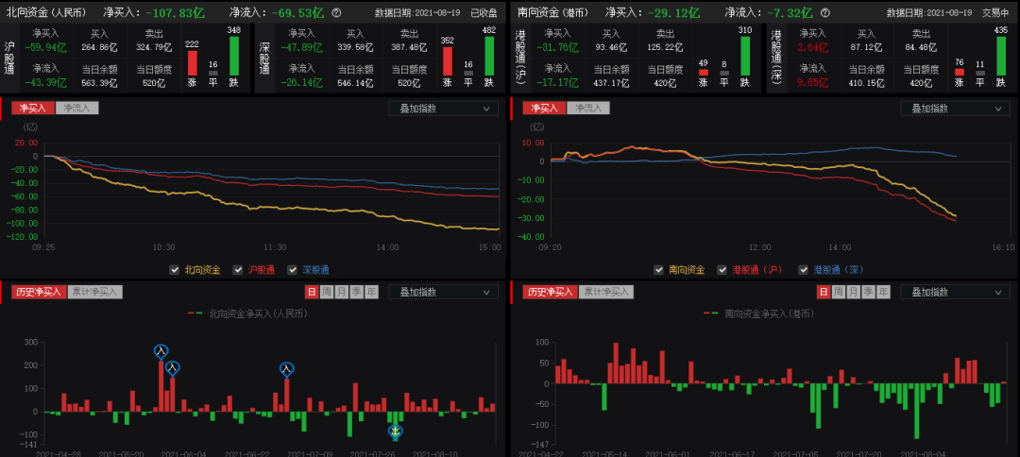Screen dimensions: 1020x457
Task: Click the green marker below northbound negative bar
Action: tap(396, 432)
